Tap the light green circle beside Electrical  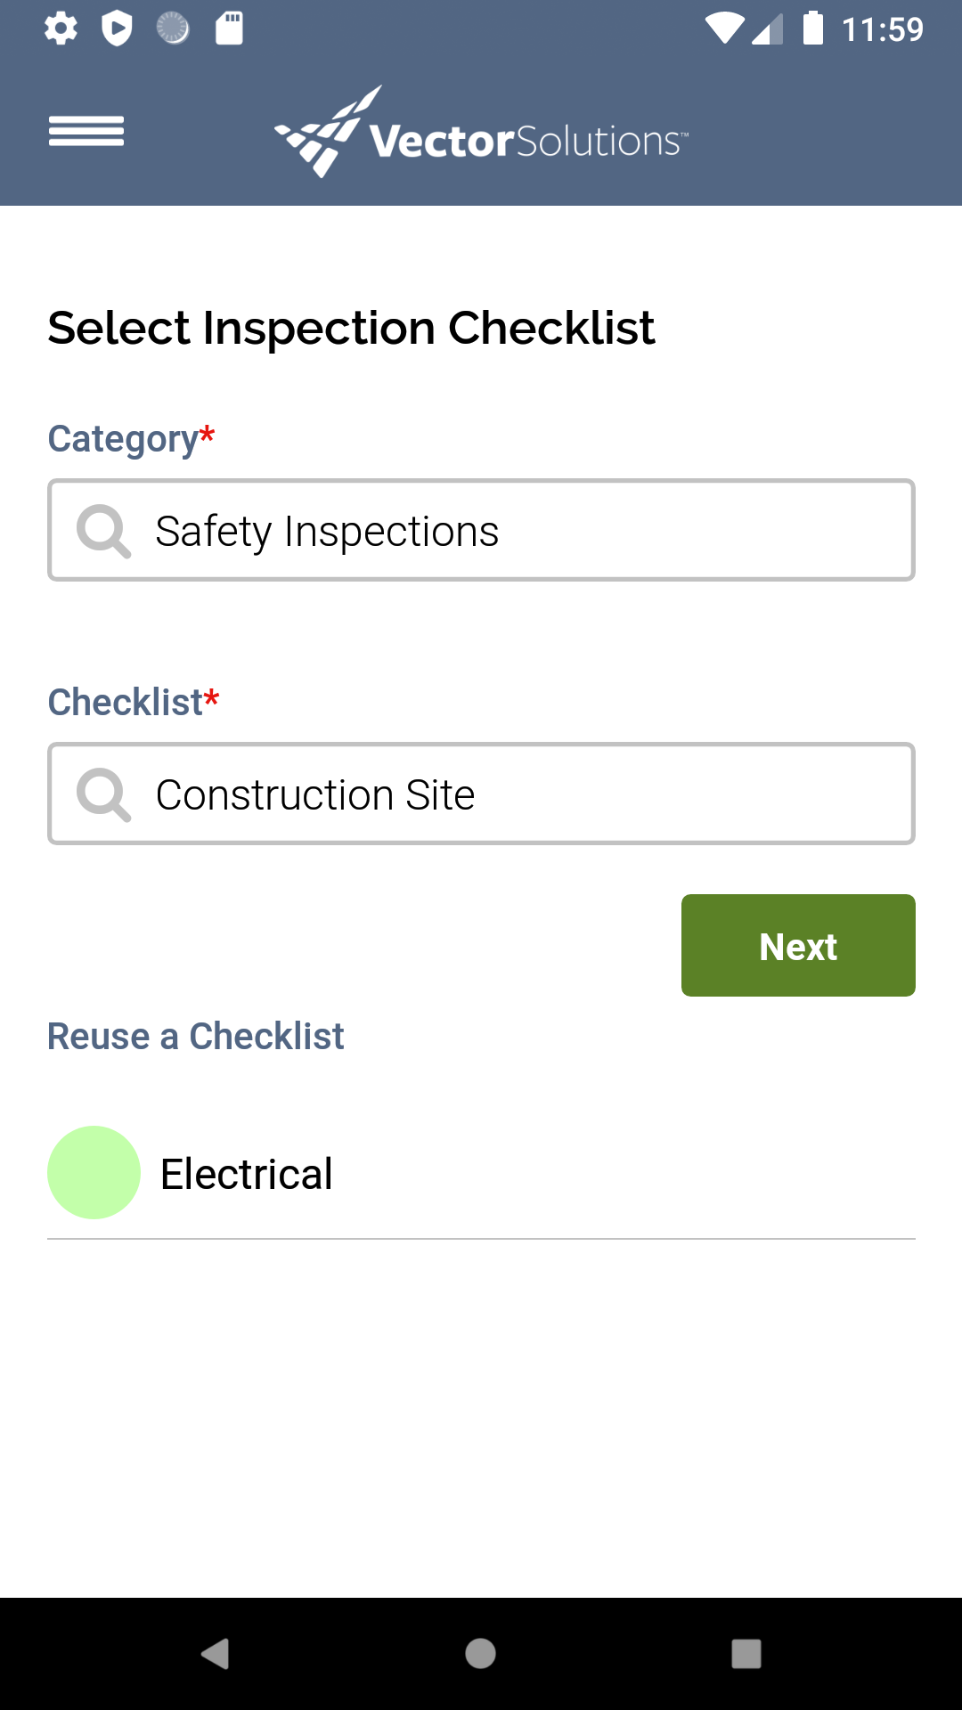(x=94, y=1173)
